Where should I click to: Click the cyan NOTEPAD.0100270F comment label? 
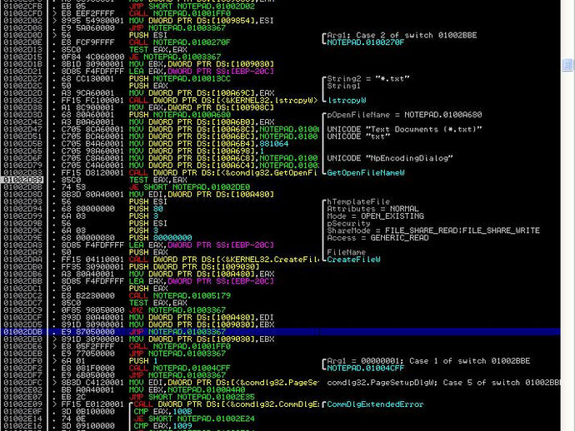(x=365, y=42)
